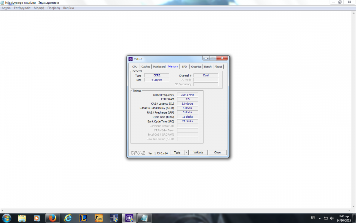Open the Επεξεργασία menu in Notepad
The width and height of the screenshot is (356, 223).
coord(22,8)
